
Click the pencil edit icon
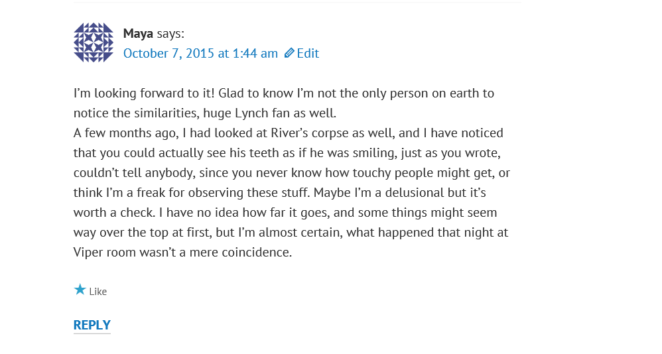pyautogui.click(x=289, y=53)
